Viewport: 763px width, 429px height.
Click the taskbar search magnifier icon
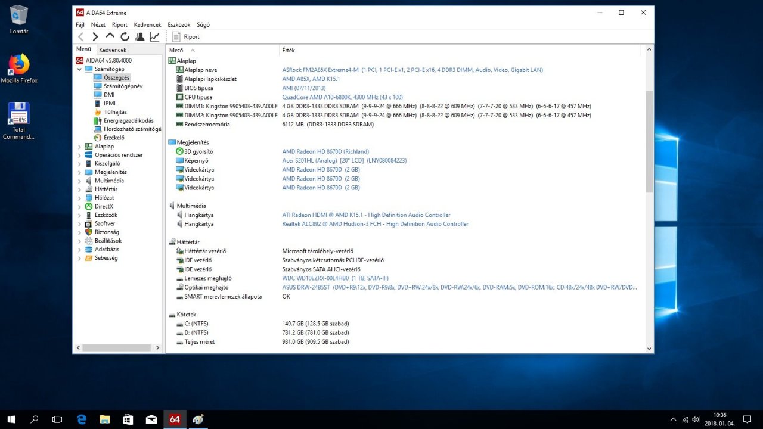35,419
